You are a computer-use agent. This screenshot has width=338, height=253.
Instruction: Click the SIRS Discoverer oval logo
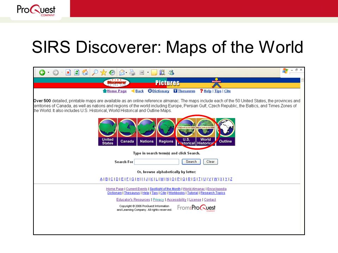click(x=117, y=83)
